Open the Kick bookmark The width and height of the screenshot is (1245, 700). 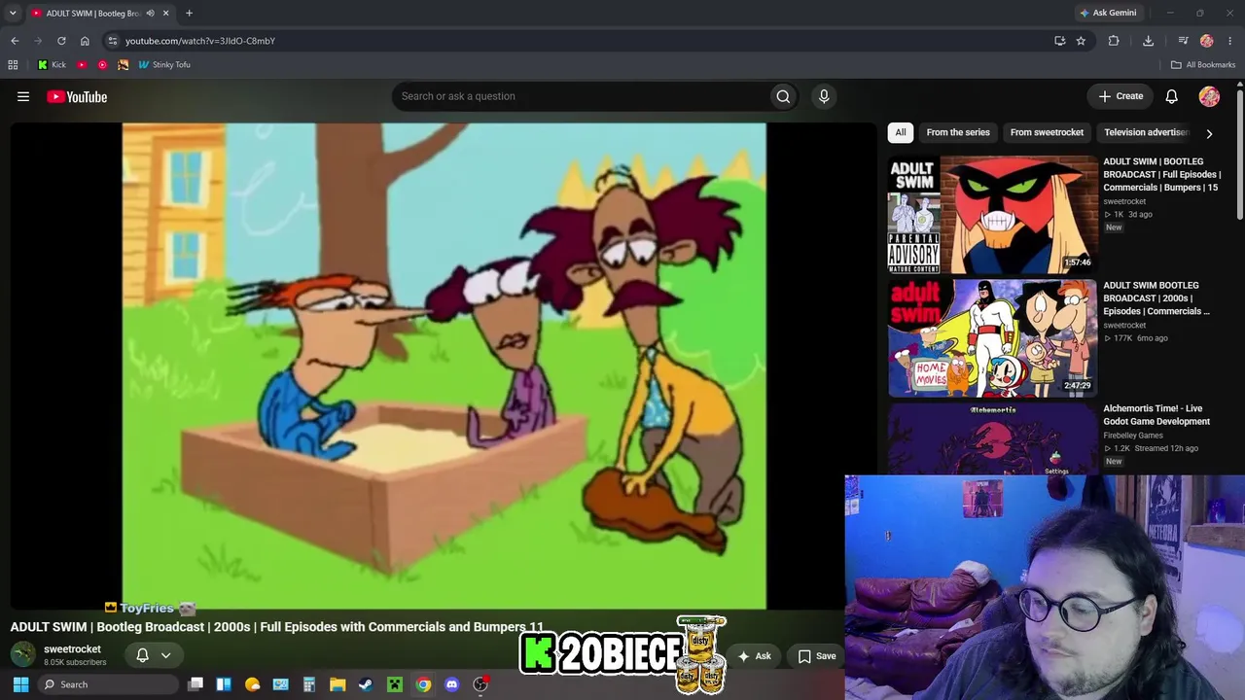tap(52, 65)
